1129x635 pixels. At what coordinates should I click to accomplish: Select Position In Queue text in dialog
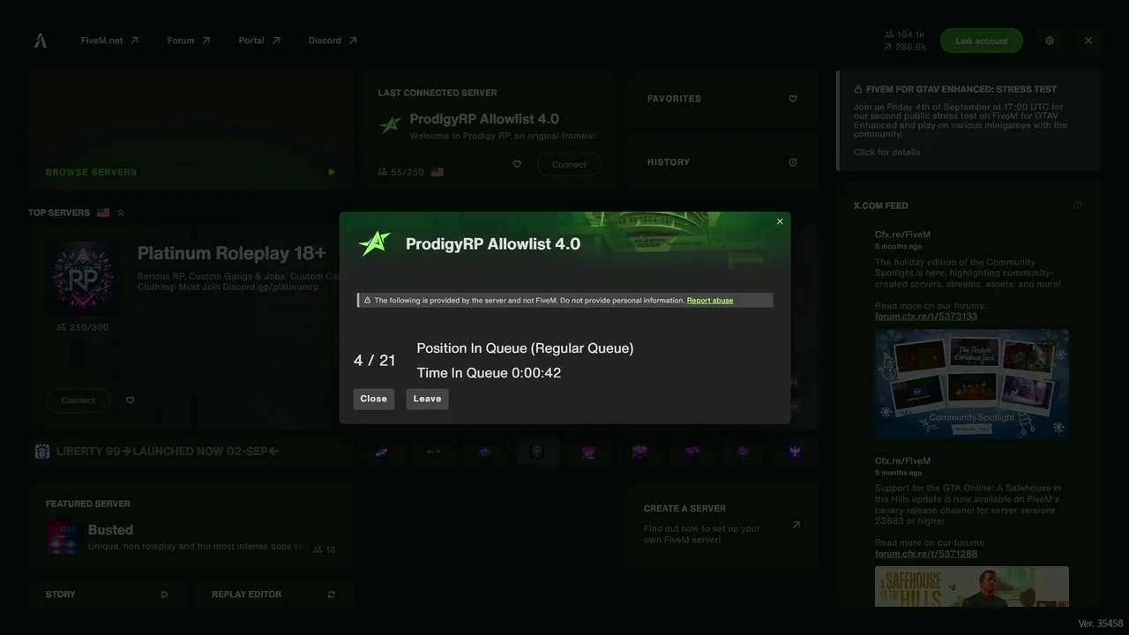[525, 348]
